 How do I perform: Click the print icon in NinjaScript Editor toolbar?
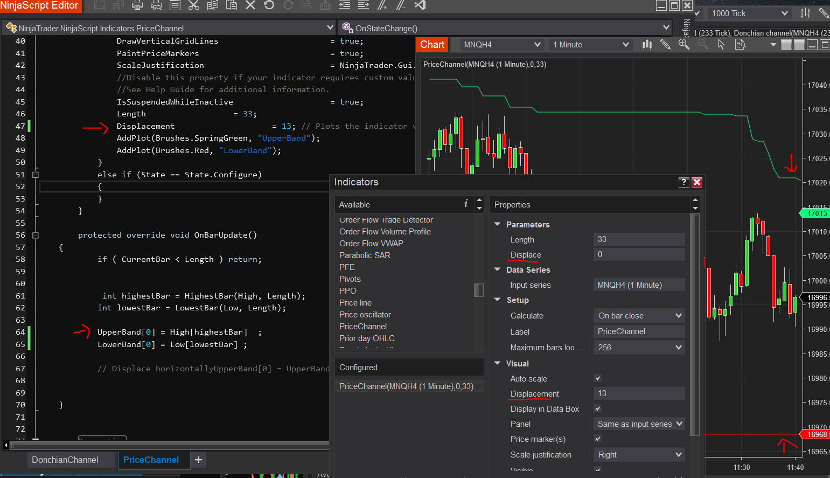137,5
